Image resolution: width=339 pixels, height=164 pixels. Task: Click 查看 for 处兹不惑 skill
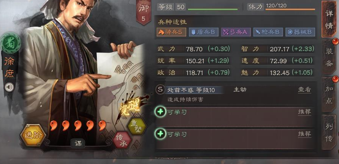coord(304,90)
